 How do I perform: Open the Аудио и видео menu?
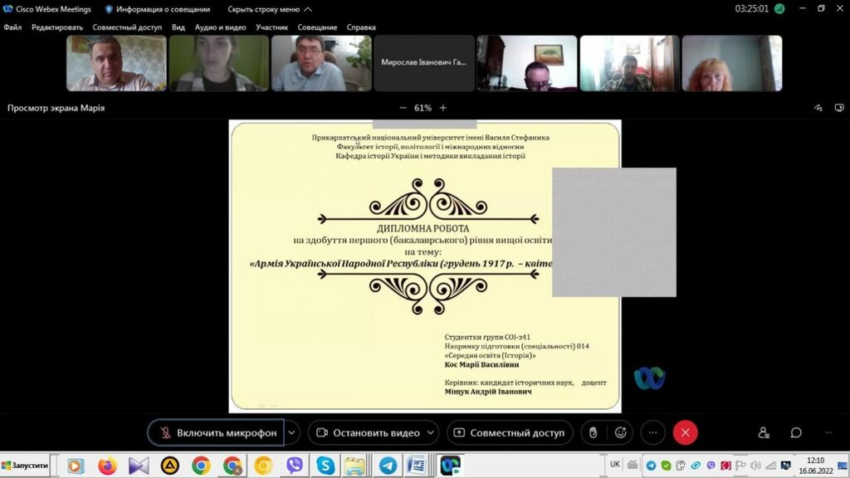pos(220,27)
